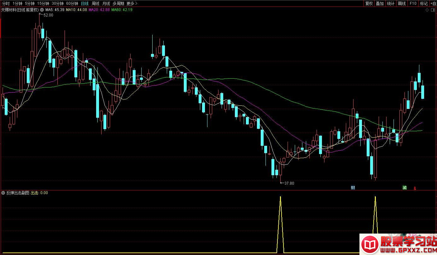Screen dimensions: 437x255
Task: Click the 财 financial marker on chart
Action: point(353,188)
